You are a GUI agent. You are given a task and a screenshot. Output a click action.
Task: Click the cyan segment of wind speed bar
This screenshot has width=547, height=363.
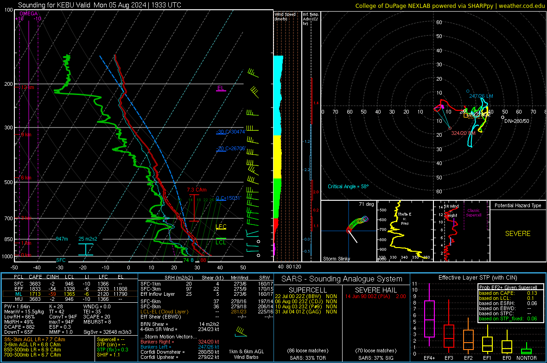coord(278,96)
